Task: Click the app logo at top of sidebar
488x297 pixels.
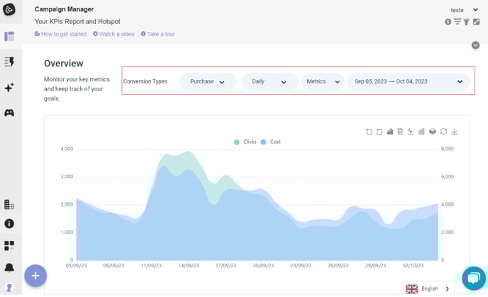Action: (x=9, y=9)
